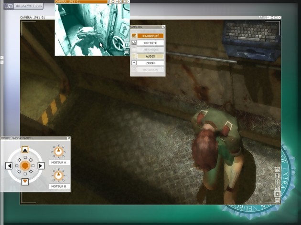Click crosshair target icon in Caméra 1P11 01 title bar
301x225 pixels.
tap(264, 18)
